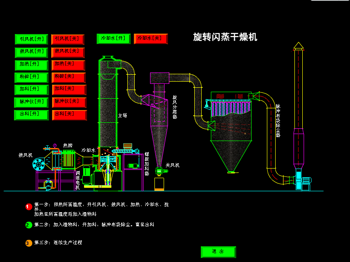Click the heat source (热源) unit

(x=68, y=159)
